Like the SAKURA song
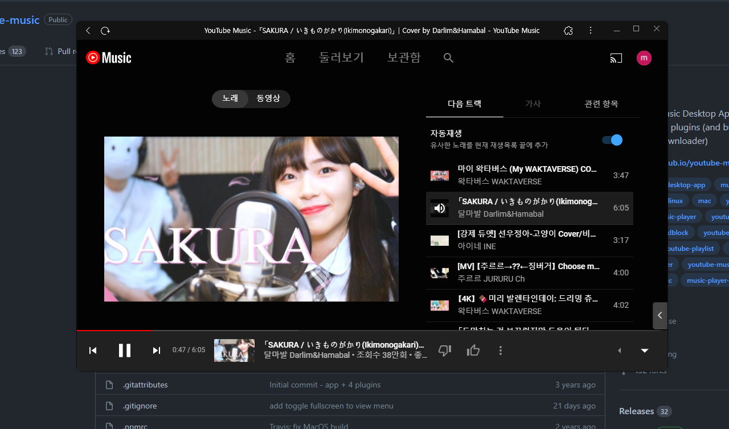 [473, 350]
